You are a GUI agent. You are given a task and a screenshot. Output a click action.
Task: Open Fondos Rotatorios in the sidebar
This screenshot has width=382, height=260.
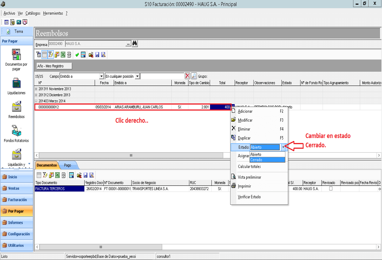pos(16,131)
